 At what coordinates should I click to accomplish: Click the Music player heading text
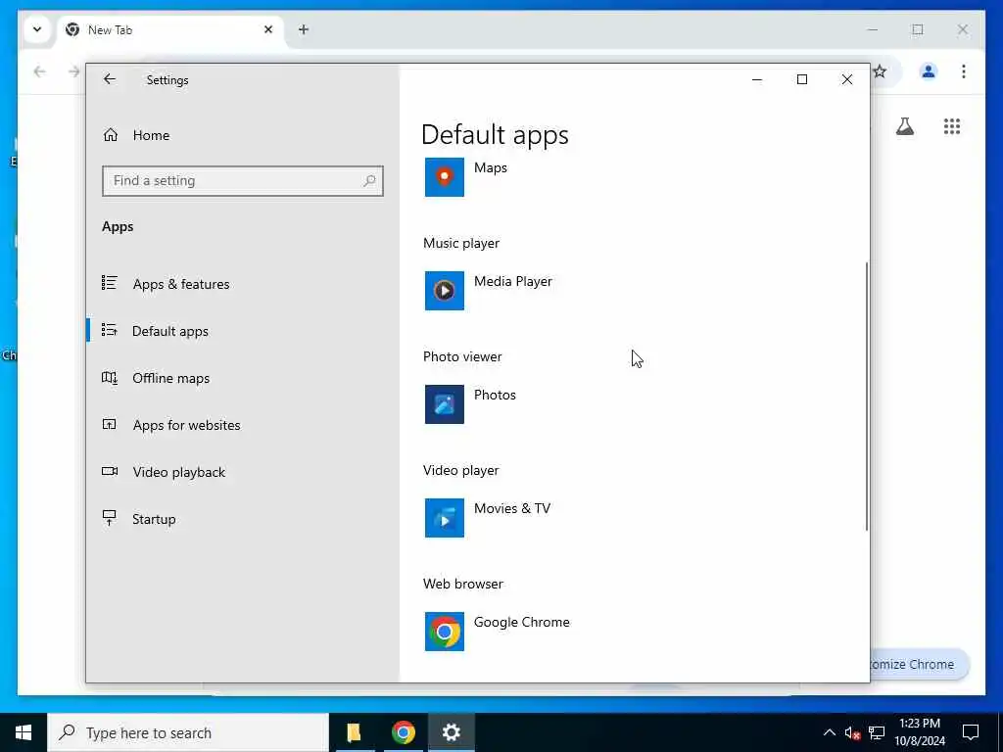pyautogui.click(x=461, y=243)
